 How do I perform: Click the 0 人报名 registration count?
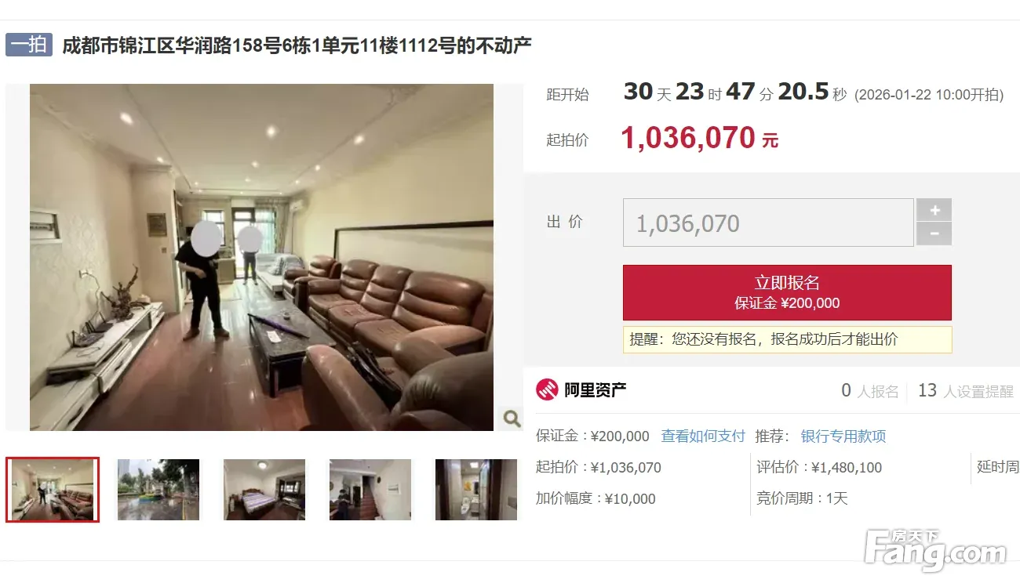click(x=869, y=391)
